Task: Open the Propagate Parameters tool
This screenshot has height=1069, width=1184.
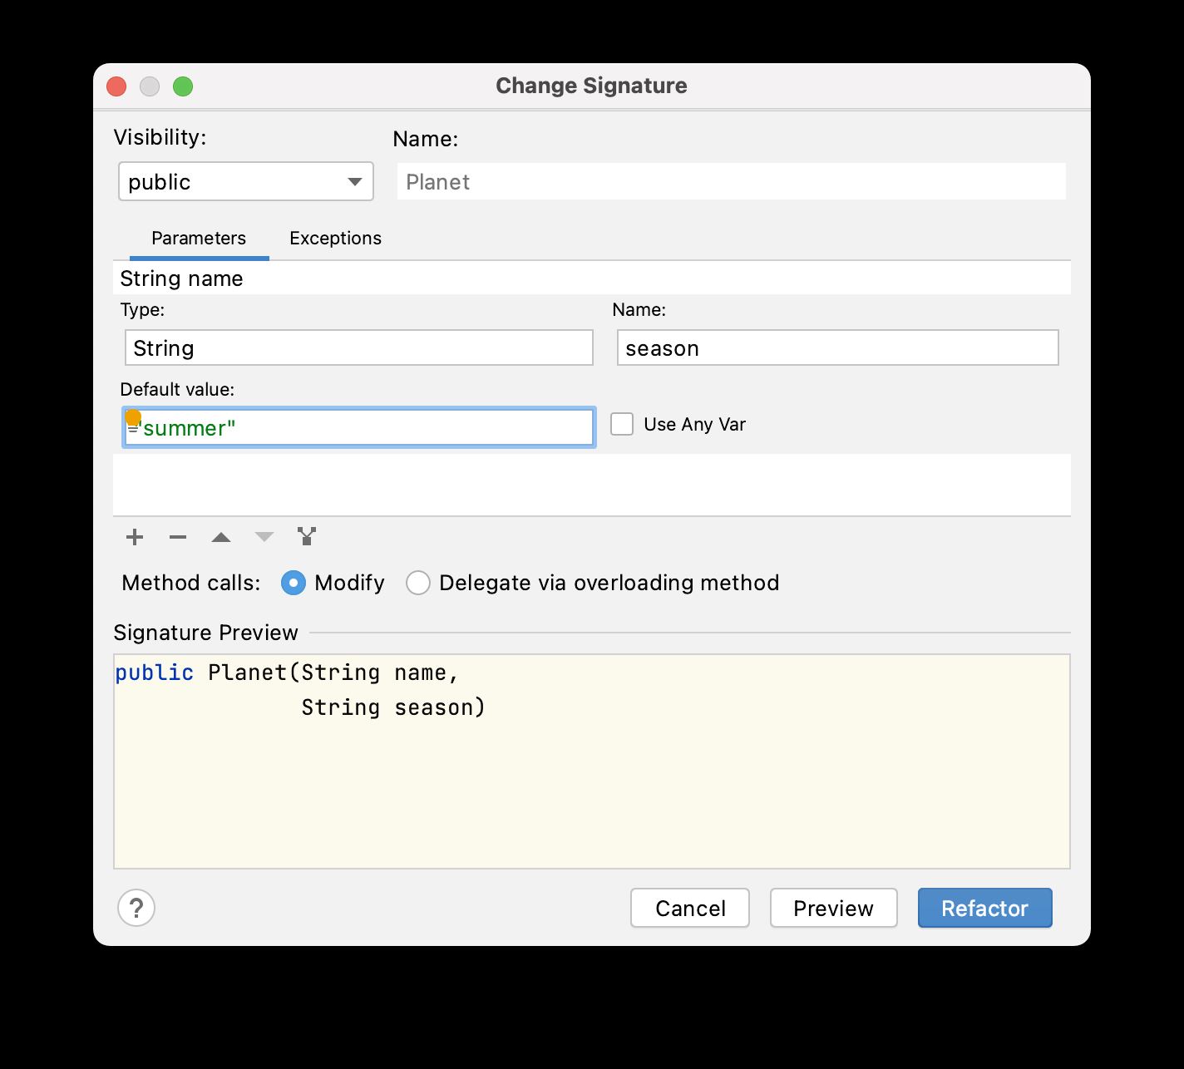Action: click(307, 537)
